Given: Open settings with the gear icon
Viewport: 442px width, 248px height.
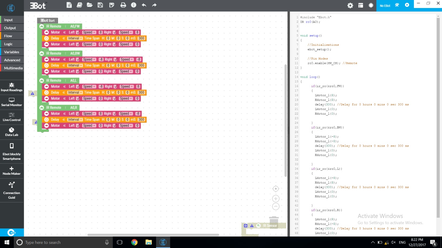Looking at the screenshot, I should 350,6.
